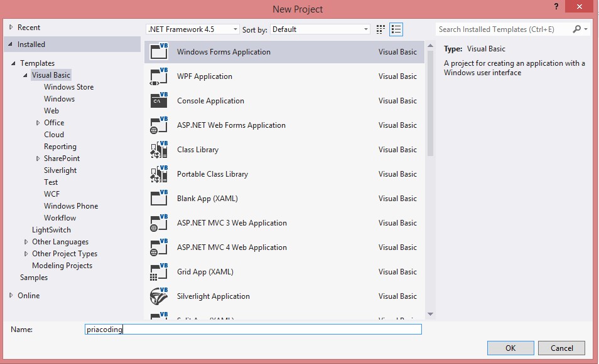Toggle the medium icons list view
The width and height of the screenshot is (599, 364).
coord(396,29)
